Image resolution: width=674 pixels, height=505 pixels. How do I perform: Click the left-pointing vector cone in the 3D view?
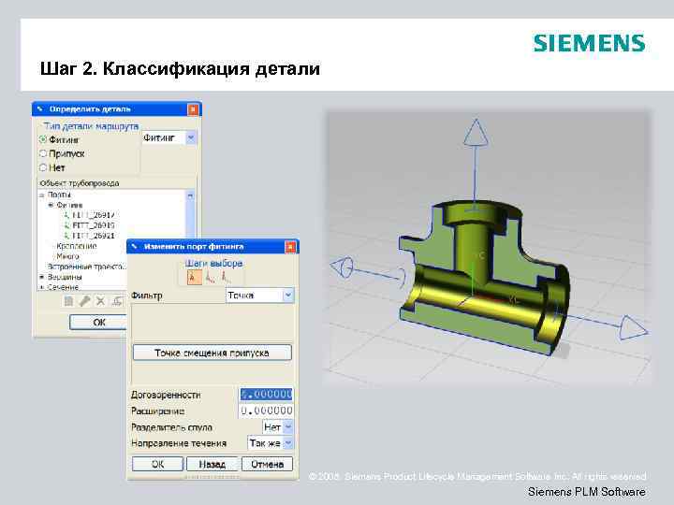click(343, 267)
